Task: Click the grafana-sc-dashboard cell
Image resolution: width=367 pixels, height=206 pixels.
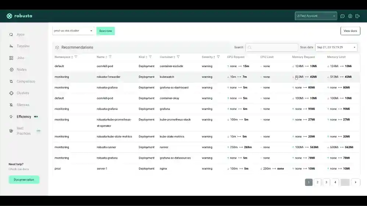Action: pos(174,88)
